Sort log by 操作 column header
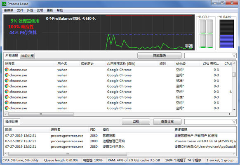Screen dimensions: 240x165 [137, 130]
